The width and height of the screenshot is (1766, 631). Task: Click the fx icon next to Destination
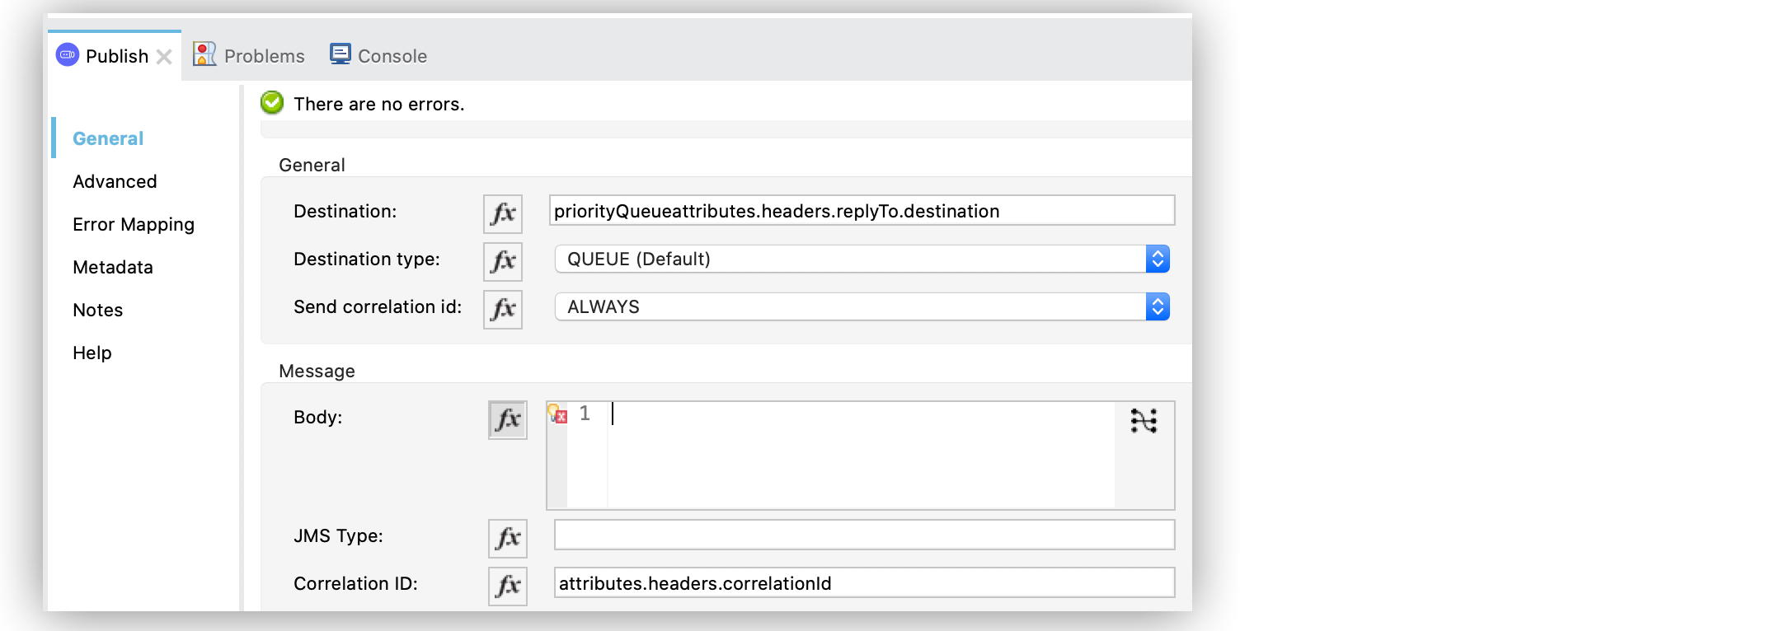click(x=503, y=213)
